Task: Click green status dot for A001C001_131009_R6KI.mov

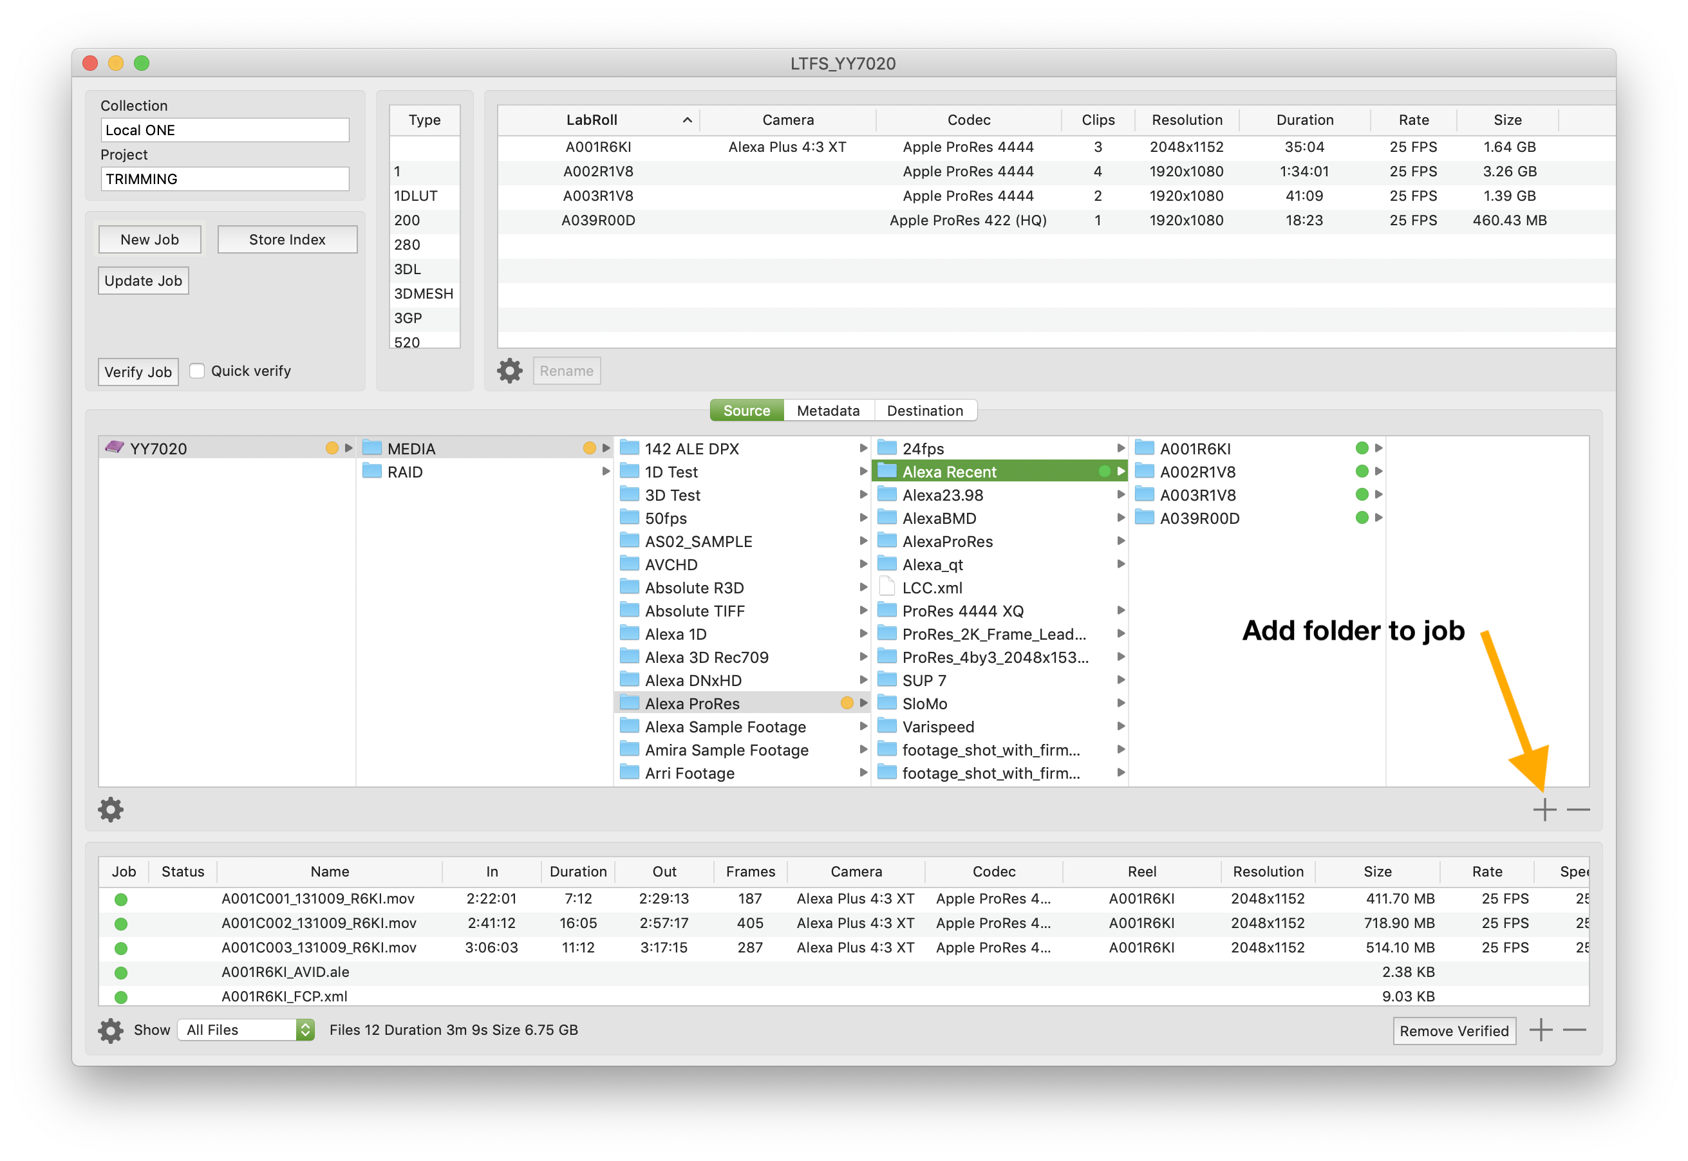Action: click(x=121, y=899)
